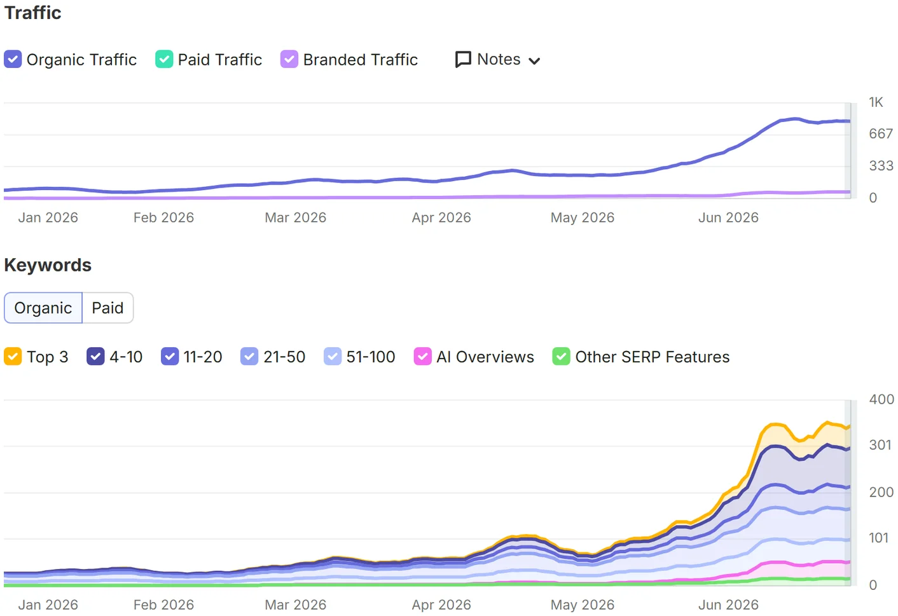The height and width of the screenshot is (616, 898).
Task: Uncheck the 4-10 positions checkbox
Action: click(95, 357)
